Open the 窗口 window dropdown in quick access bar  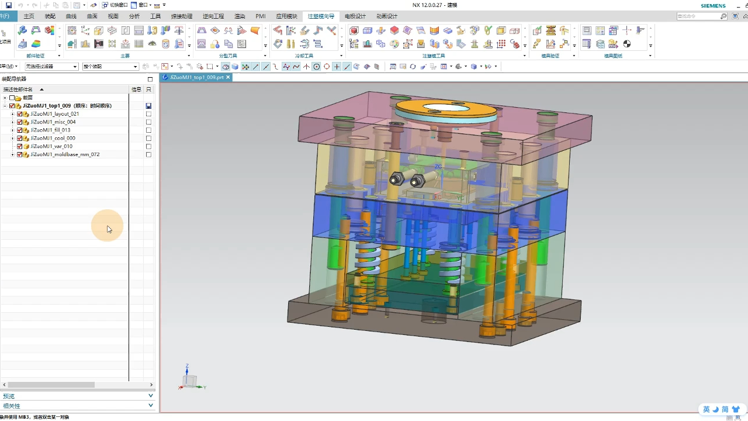coord(141,5)
